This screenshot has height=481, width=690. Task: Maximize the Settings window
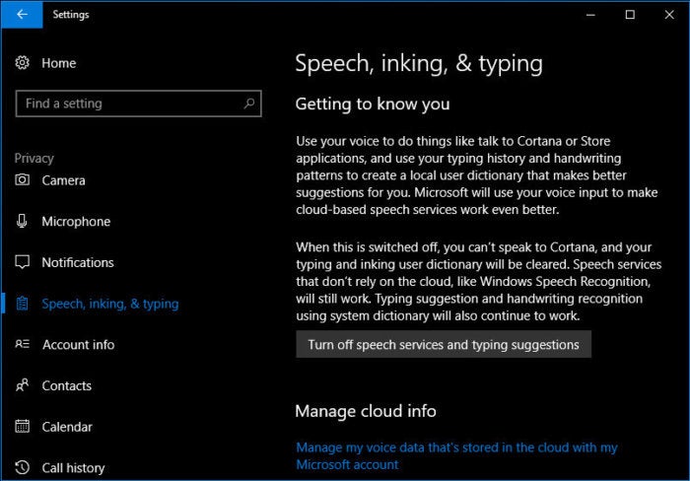coord(630,15)
